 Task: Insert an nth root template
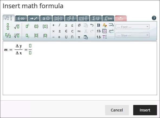point(17,36)
